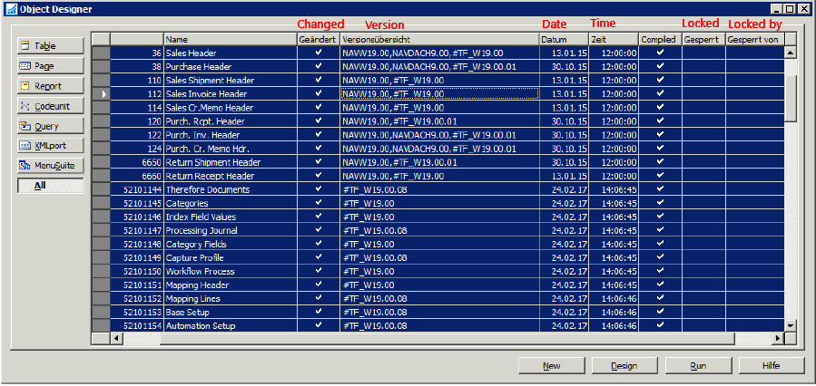Select the Table object type icon
Image resolution: width=816 pixels, height=386 pixels.
point(25,45)
